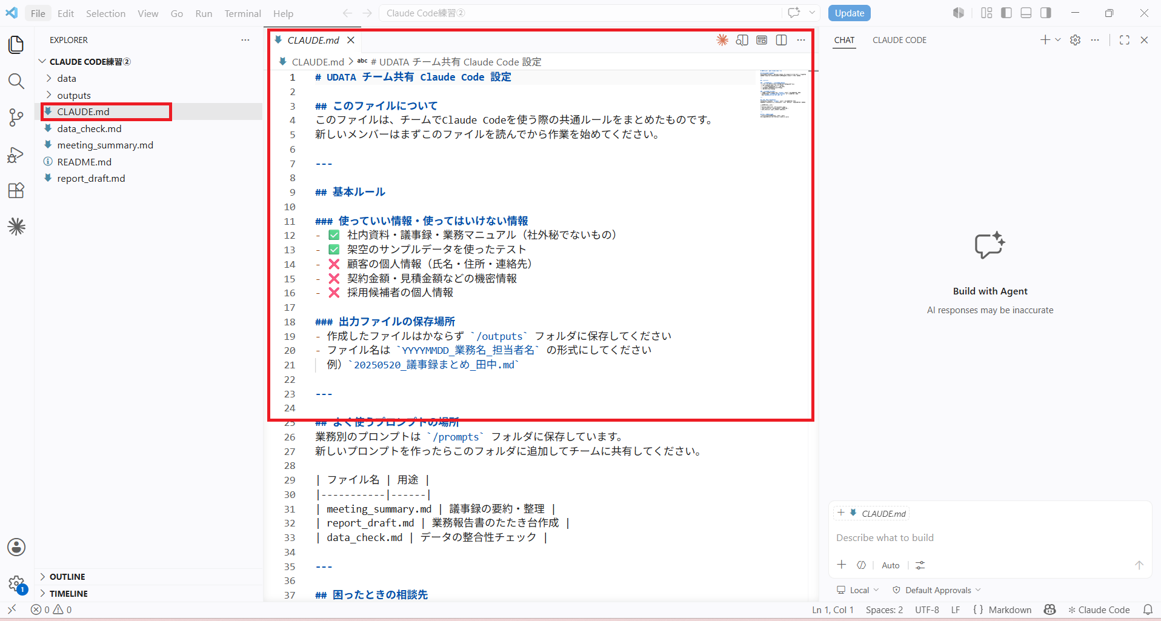Image resolution: width=1161 pixels, height=621 pixels.
Task: Select the CHAT panel tab
Action: [x=844, y=40]
